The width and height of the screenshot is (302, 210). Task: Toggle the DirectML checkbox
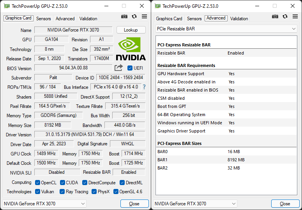[x=122, y=182]
